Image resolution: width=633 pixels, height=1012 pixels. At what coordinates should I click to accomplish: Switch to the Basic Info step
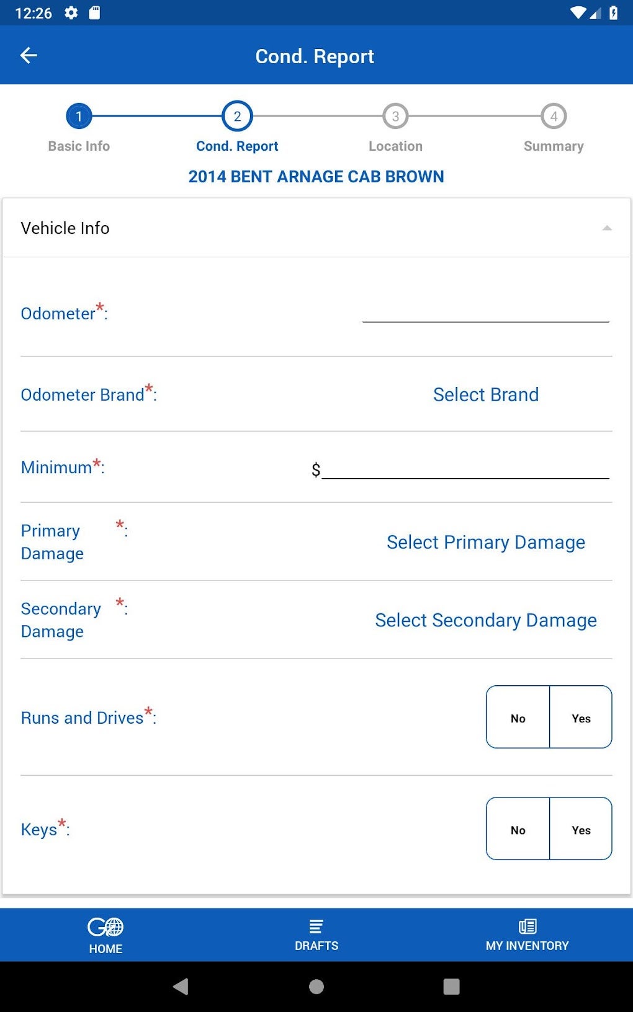pos(79,115)
